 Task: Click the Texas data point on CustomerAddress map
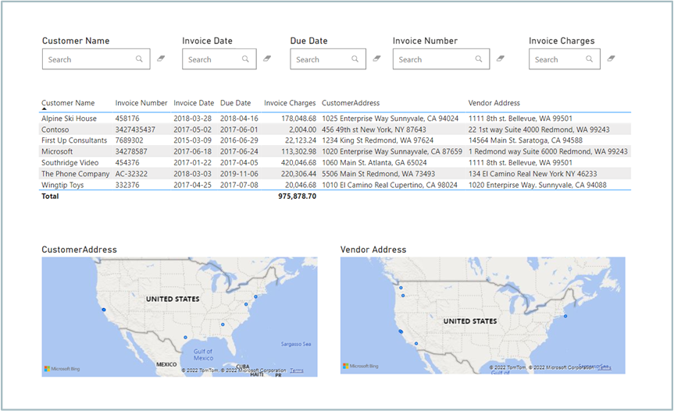pyautogui.click(x=185, y=337)
